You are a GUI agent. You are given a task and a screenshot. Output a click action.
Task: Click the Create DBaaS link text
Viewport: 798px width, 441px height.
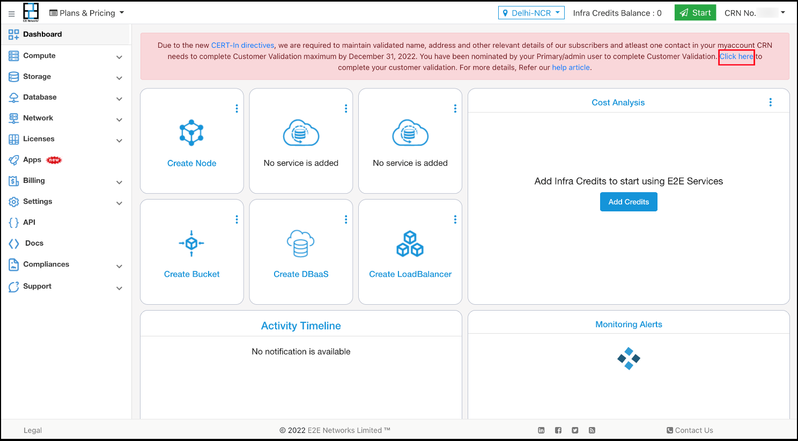point(301,274)
